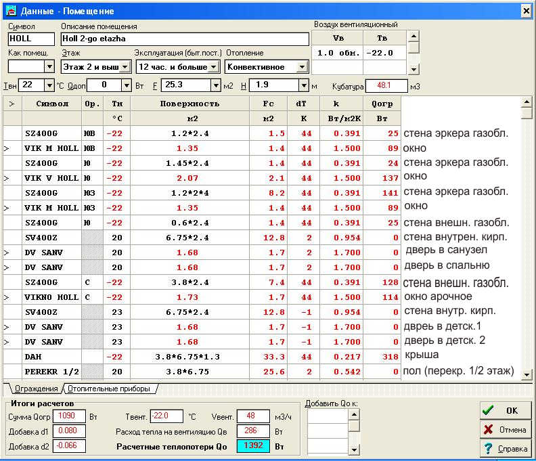Open the F area dropdown arrow
The width and height of the screenshot is (536, 461).
coord(216,85)
